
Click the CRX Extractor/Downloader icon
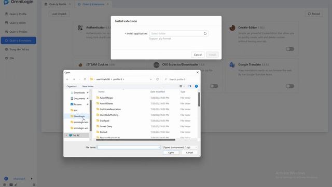(156, 65)
